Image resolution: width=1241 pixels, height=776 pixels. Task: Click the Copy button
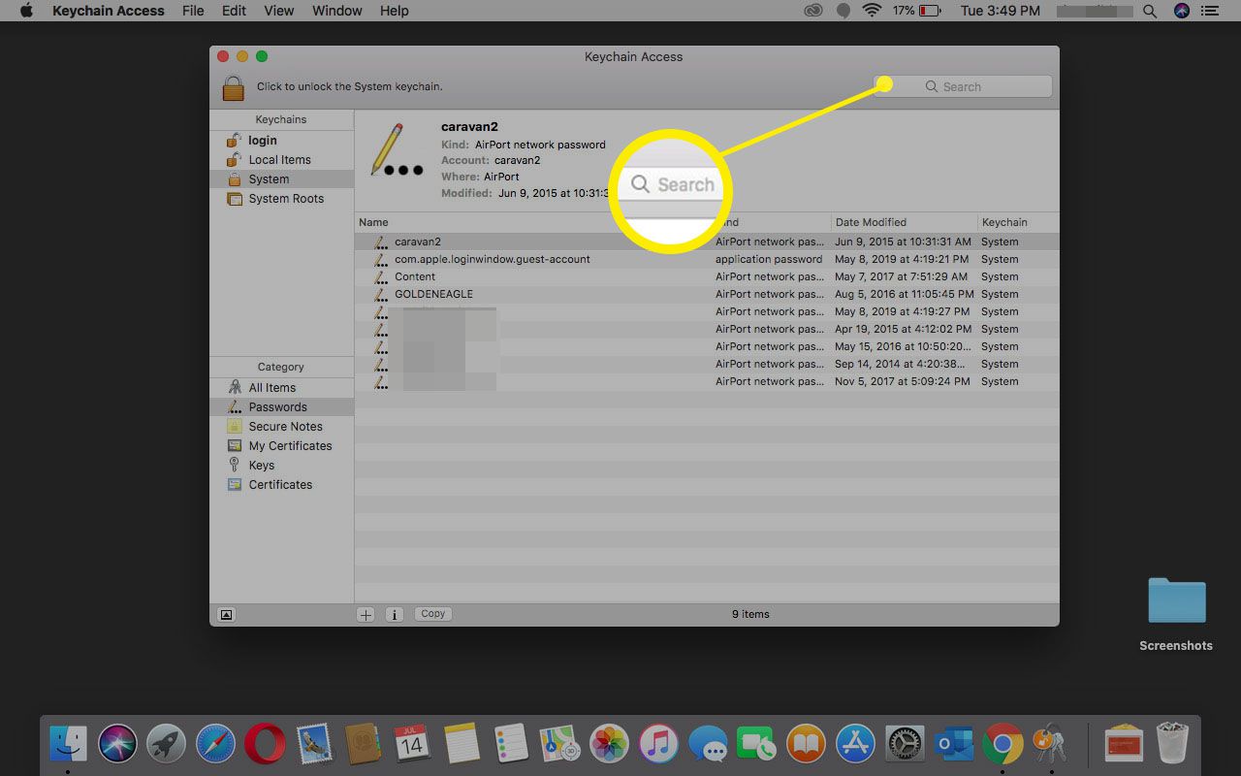[433, 614]
